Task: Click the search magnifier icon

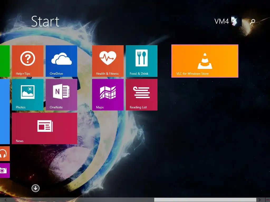Action: pos(253,22)
